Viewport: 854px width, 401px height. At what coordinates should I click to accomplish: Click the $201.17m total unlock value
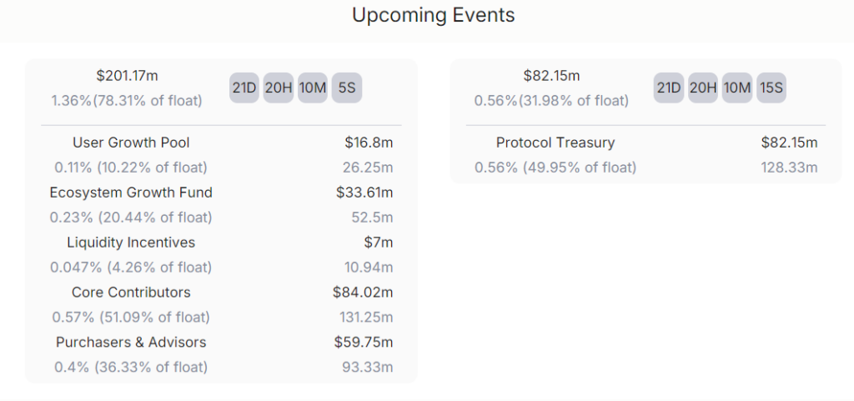tap(127, 76)
